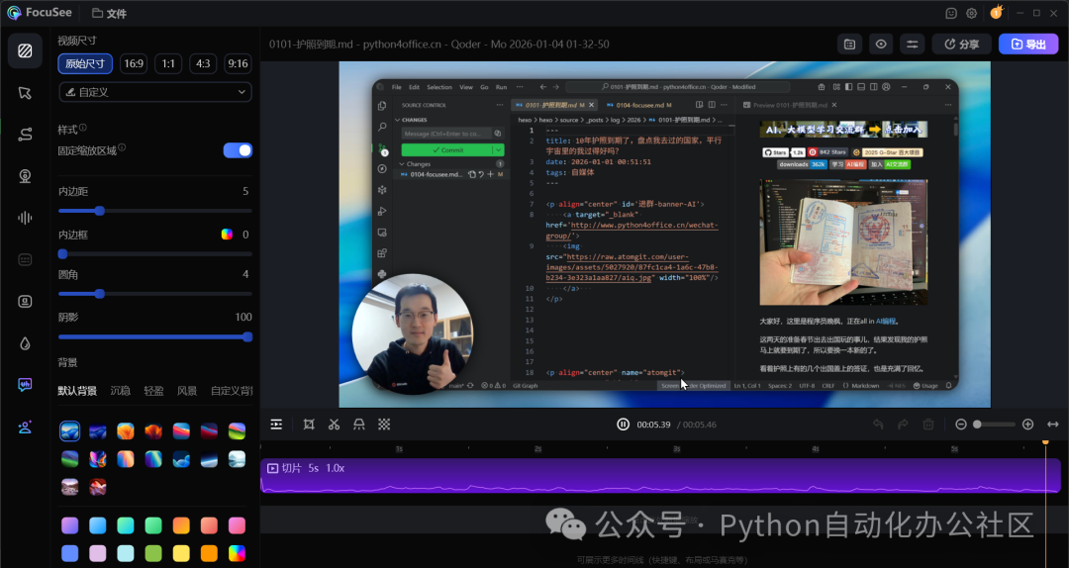Click the info icon beside 样式
The width and height of the screenshot is (1069, 568).
(x=82, y=128)
